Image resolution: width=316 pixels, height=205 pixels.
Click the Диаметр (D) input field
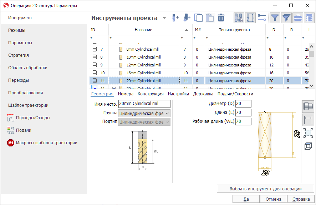click(243, 104)
